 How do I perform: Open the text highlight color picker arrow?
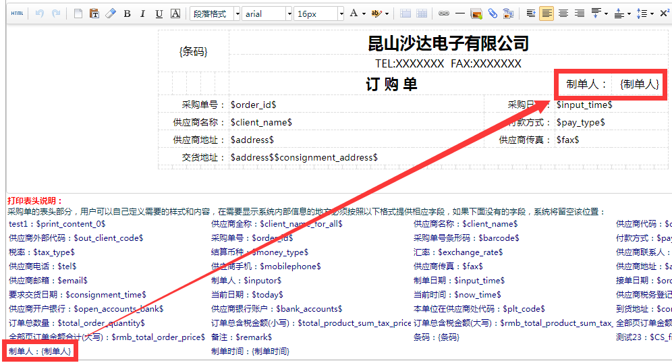387,13
